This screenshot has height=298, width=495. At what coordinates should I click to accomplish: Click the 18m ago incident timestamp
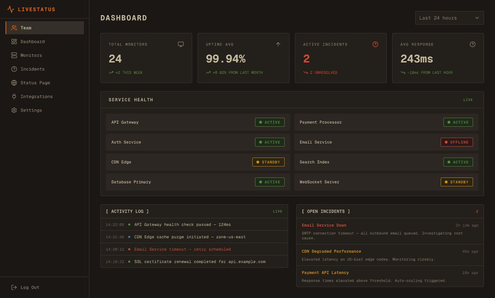[x=470, y=272]
